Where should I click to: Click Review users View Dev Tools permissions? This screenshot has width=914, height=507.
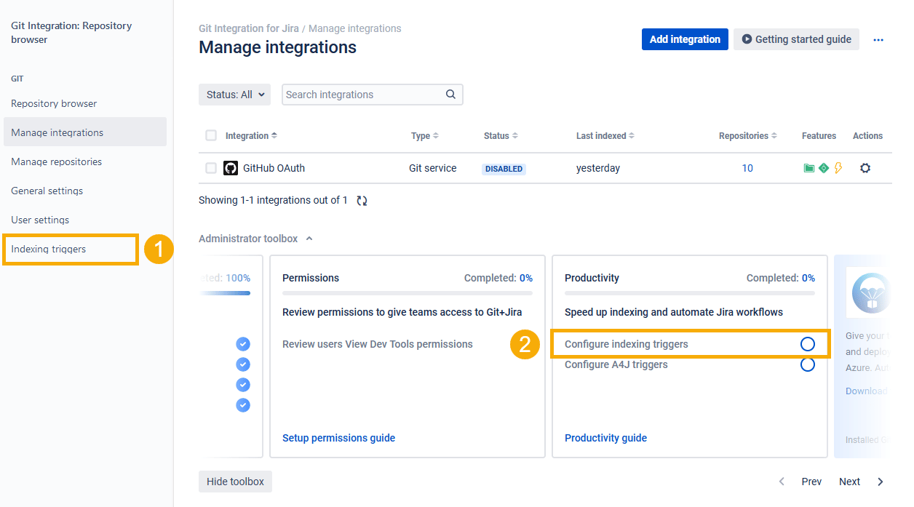[x=378, y=344]
